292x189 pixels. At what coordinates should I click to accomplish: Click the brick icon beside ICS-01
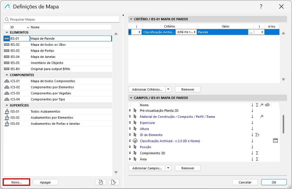(7, 81)
